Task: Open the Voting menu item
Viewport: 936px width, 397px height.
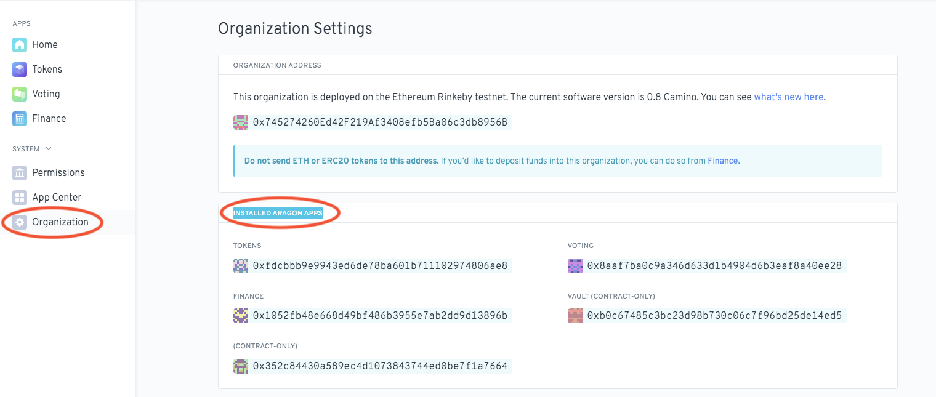Action: click(46, 94)
